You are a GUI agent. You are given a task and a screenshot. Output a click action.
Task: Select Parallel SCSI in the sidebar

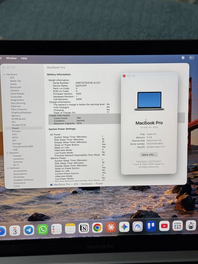click(19, 125)
